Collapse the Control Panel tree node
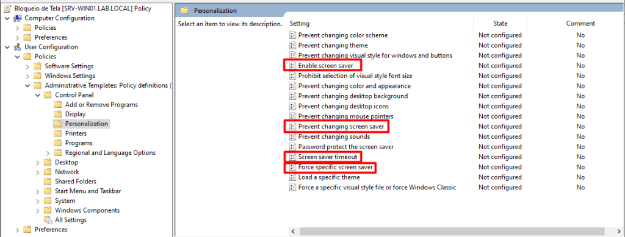This screenshot has width=625, height=237. pyautogui.click(x=37, y=95)
